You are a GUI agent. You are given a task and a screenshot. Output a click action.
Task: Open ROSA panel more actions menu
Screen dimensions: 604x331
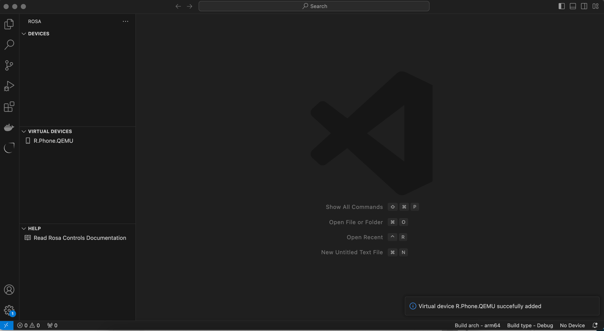tap(126, 22)
